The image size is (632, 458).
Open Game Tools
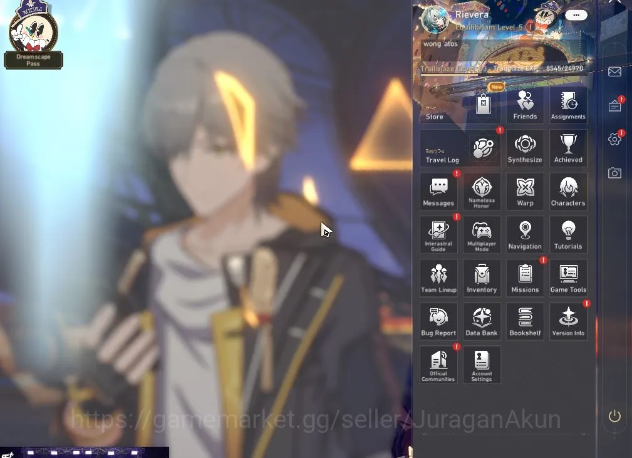click(568, 278)
